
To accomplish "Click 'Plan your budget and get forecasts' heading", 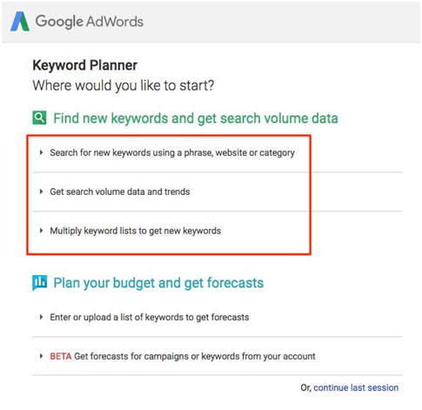I will pyautogui.click(x=158, y=283).
